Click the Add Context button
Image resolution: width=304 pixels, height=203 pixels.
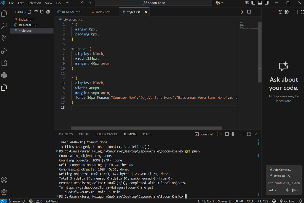[x=280, y=170]
